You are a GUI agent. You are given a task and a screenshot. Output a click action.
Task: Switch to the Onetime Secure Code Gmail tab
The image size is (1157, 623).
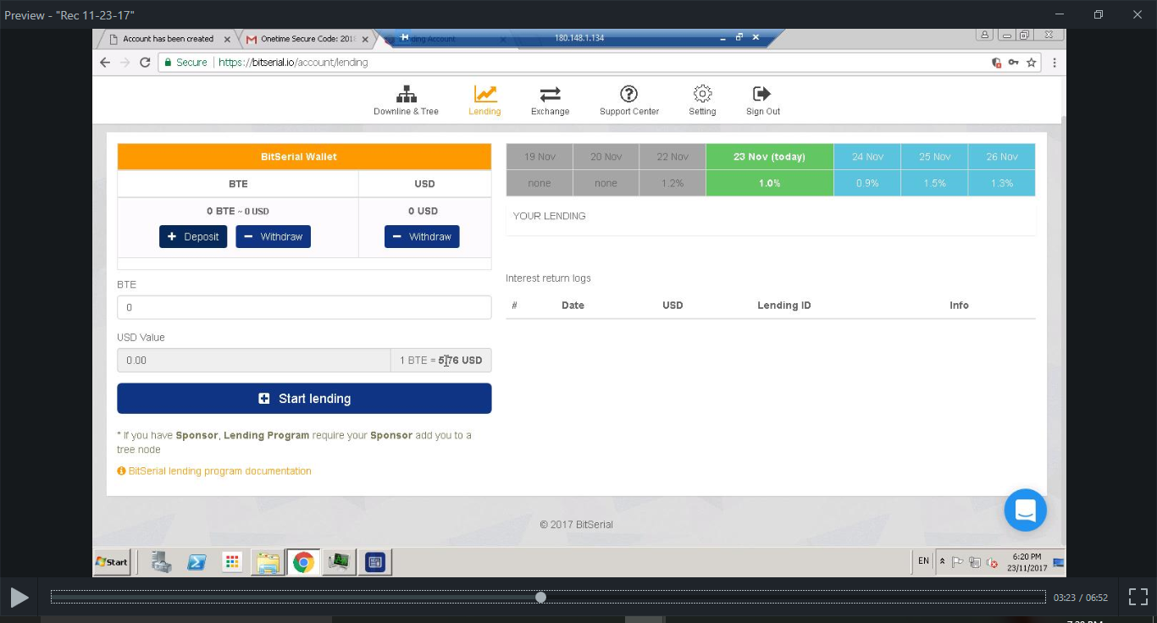pos(305,39)
